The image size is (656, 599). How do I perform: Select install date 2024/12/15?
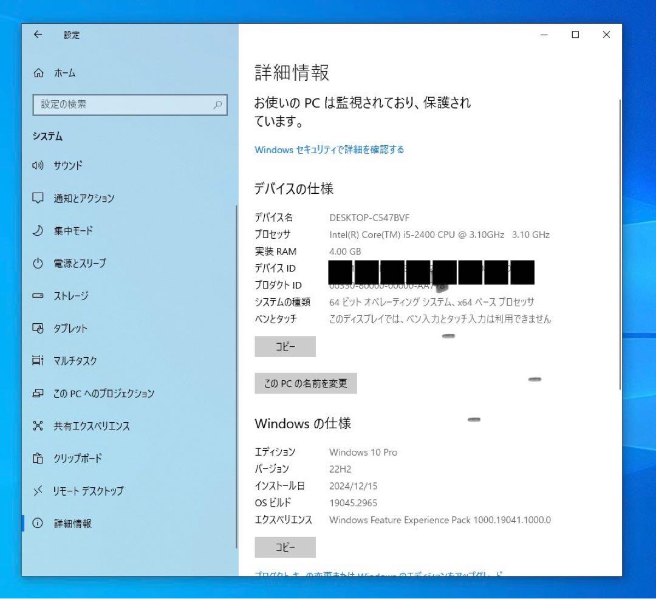(353, 486)
